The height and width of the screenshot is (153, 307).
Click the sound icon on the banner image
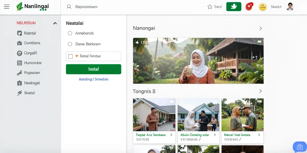pos(137,42)
